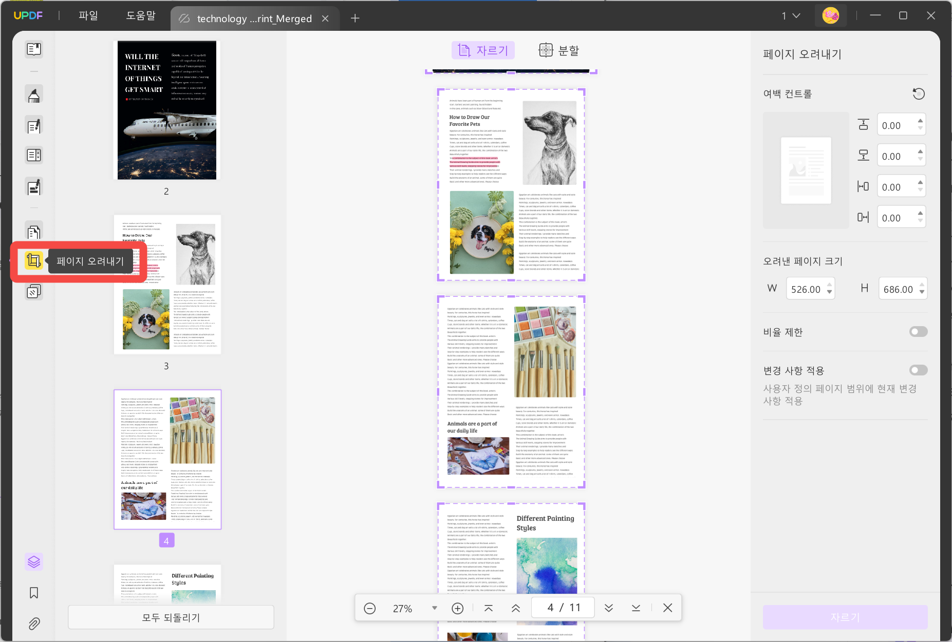Open the Watermark and background tool
Screen dimensions: 952x642
tap(34, 291)
